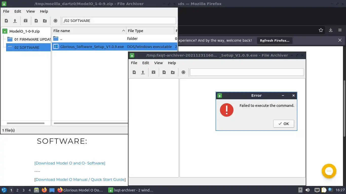Click 'DOS/Windows executable' file type cell
This screenshot has height=194, width=346.
pos(149,47)
